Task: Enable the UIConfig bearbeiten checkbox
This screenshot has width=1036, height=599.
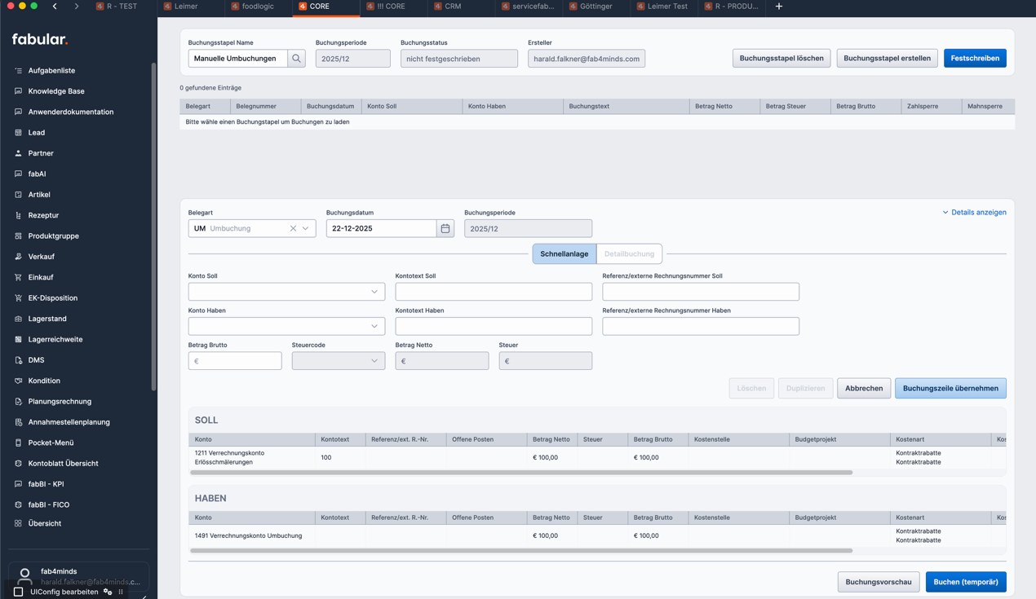Action: pos(18,592)
